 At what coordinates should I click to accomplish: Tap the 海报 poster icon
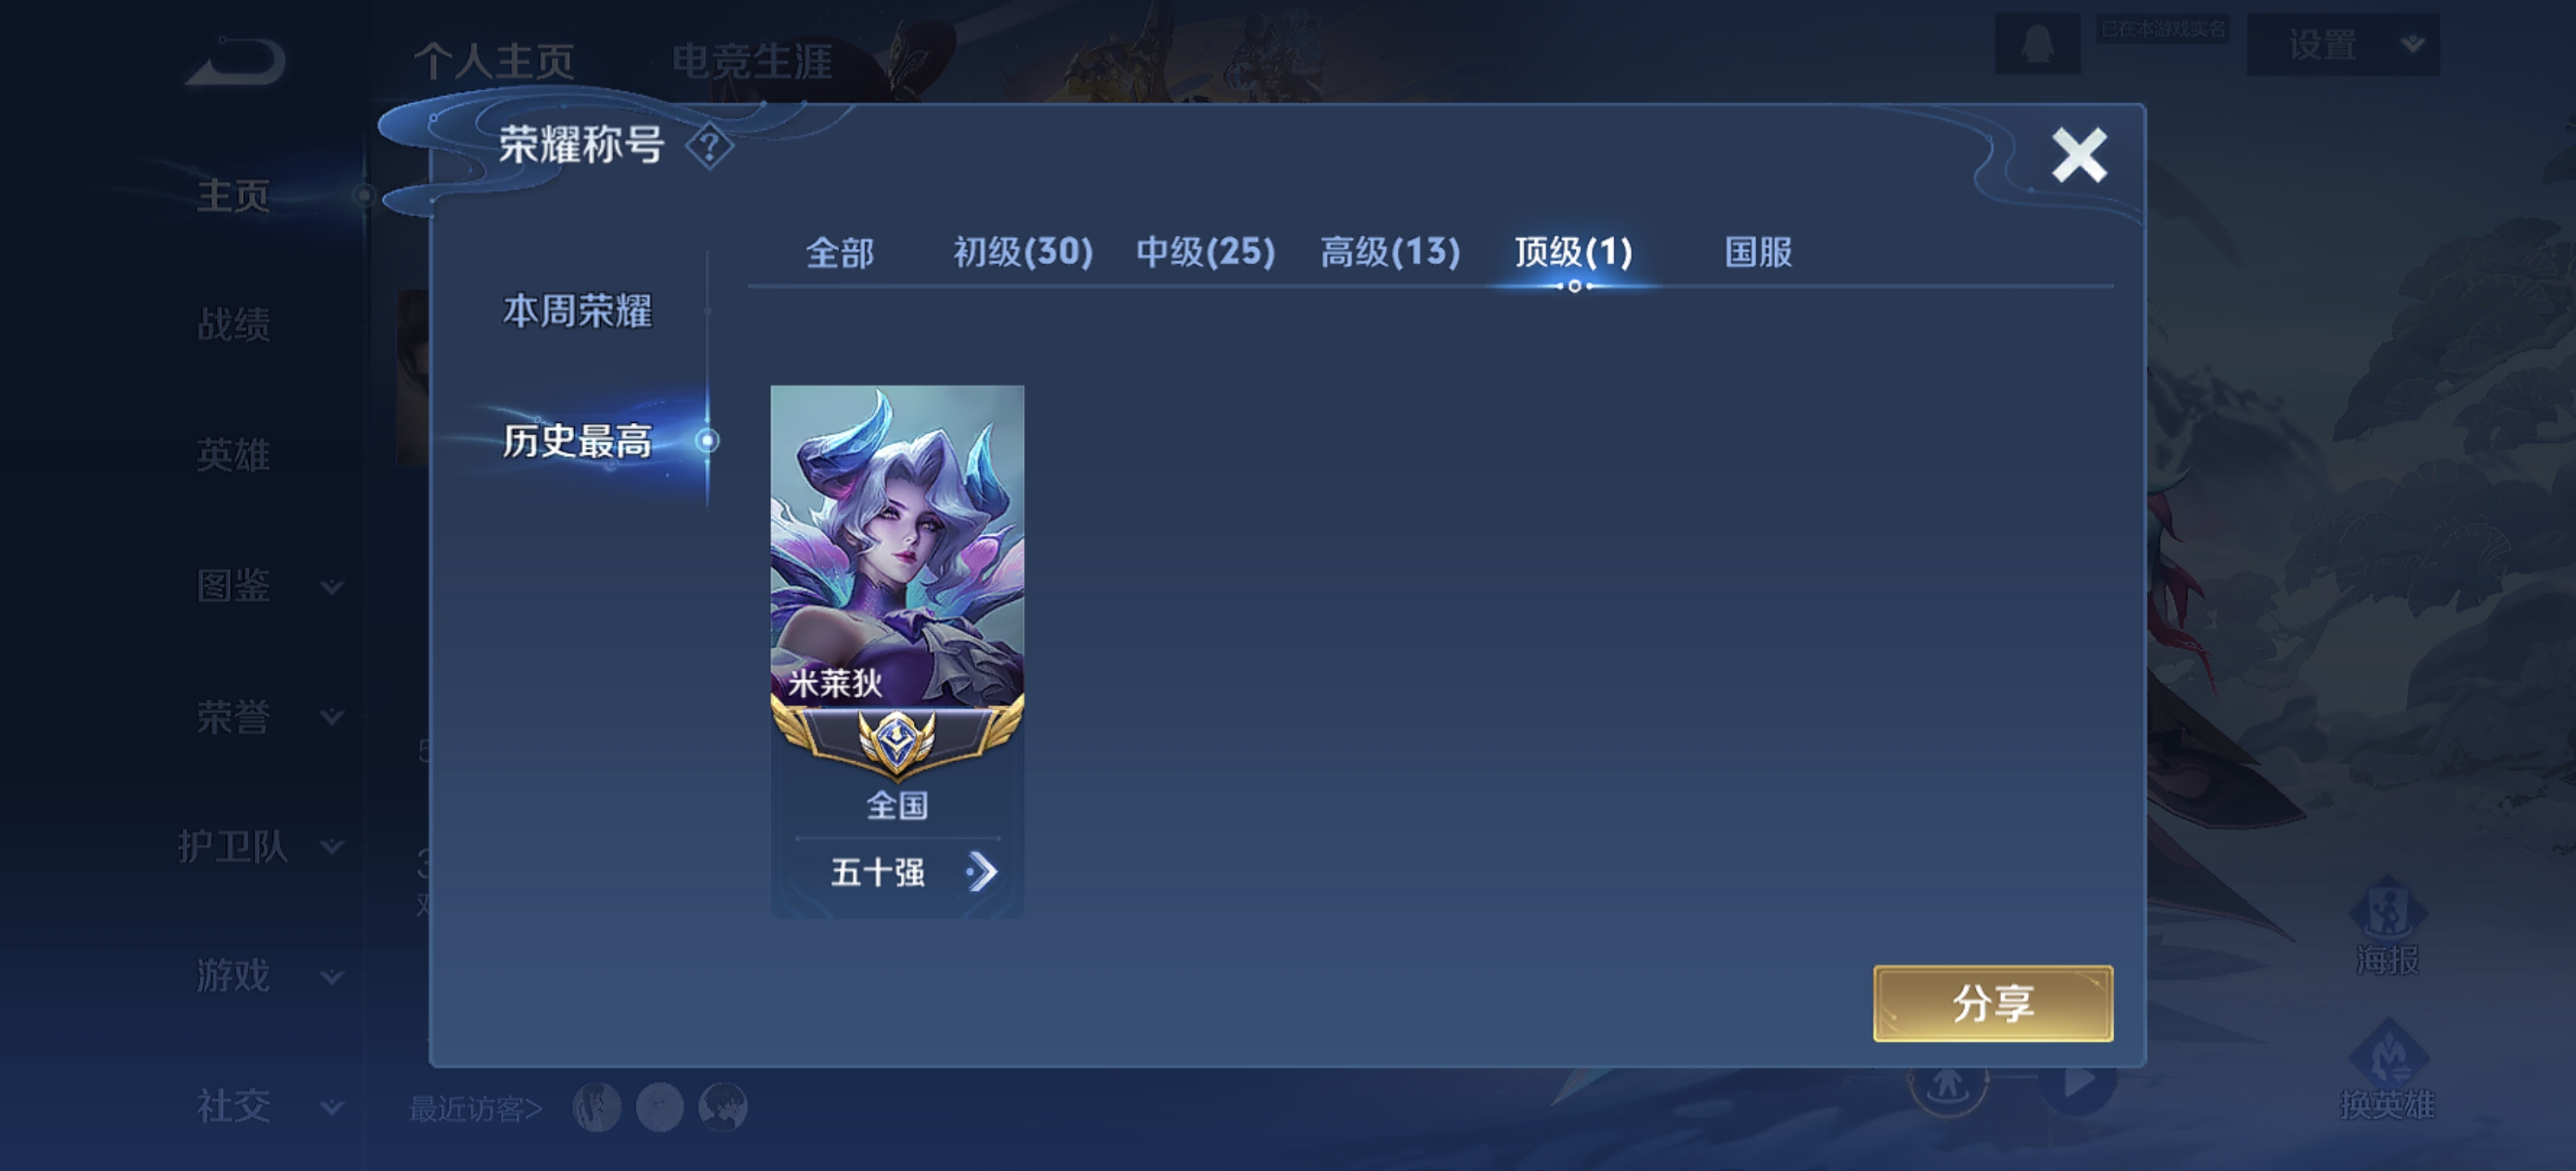pyautogui.click(x=2387, y=926)
